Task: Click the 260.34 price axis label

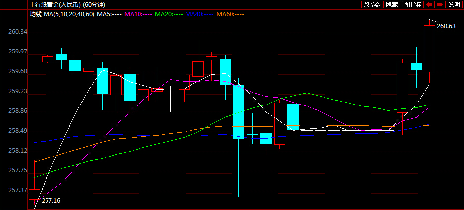Action: 18,32
